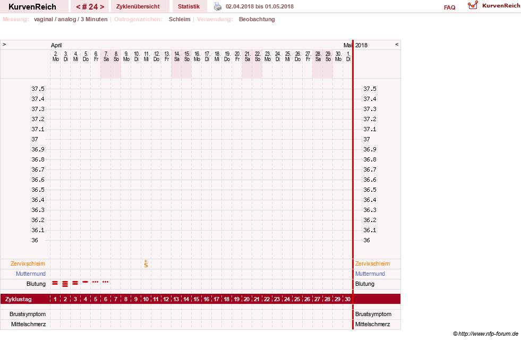This screenshot has height=340, width=521.
Task: Open the FAQ link
Action: [x=449, y=7]
